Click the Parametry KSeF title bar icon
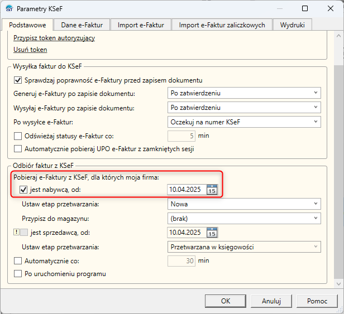 coord(9,9)
